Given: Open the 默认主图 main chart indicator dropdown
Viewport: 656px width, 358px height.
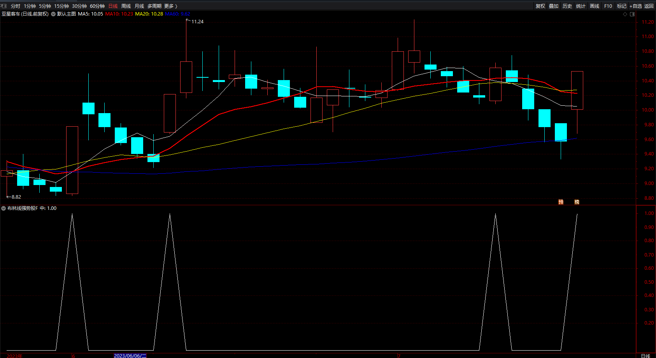Looking at the screenshot, I should [x=53, y=14].
